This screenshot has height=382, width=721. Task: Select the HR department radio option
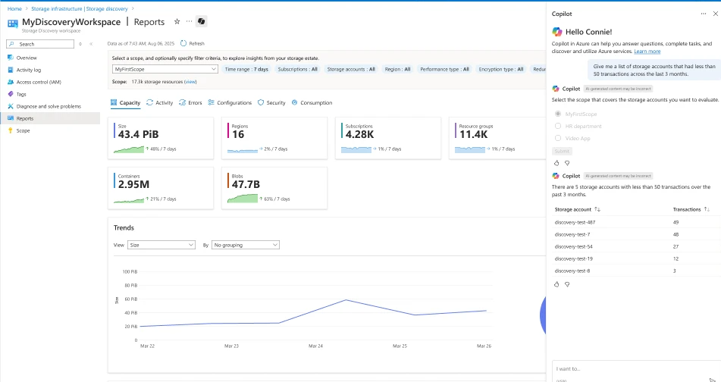click(558, 126)
